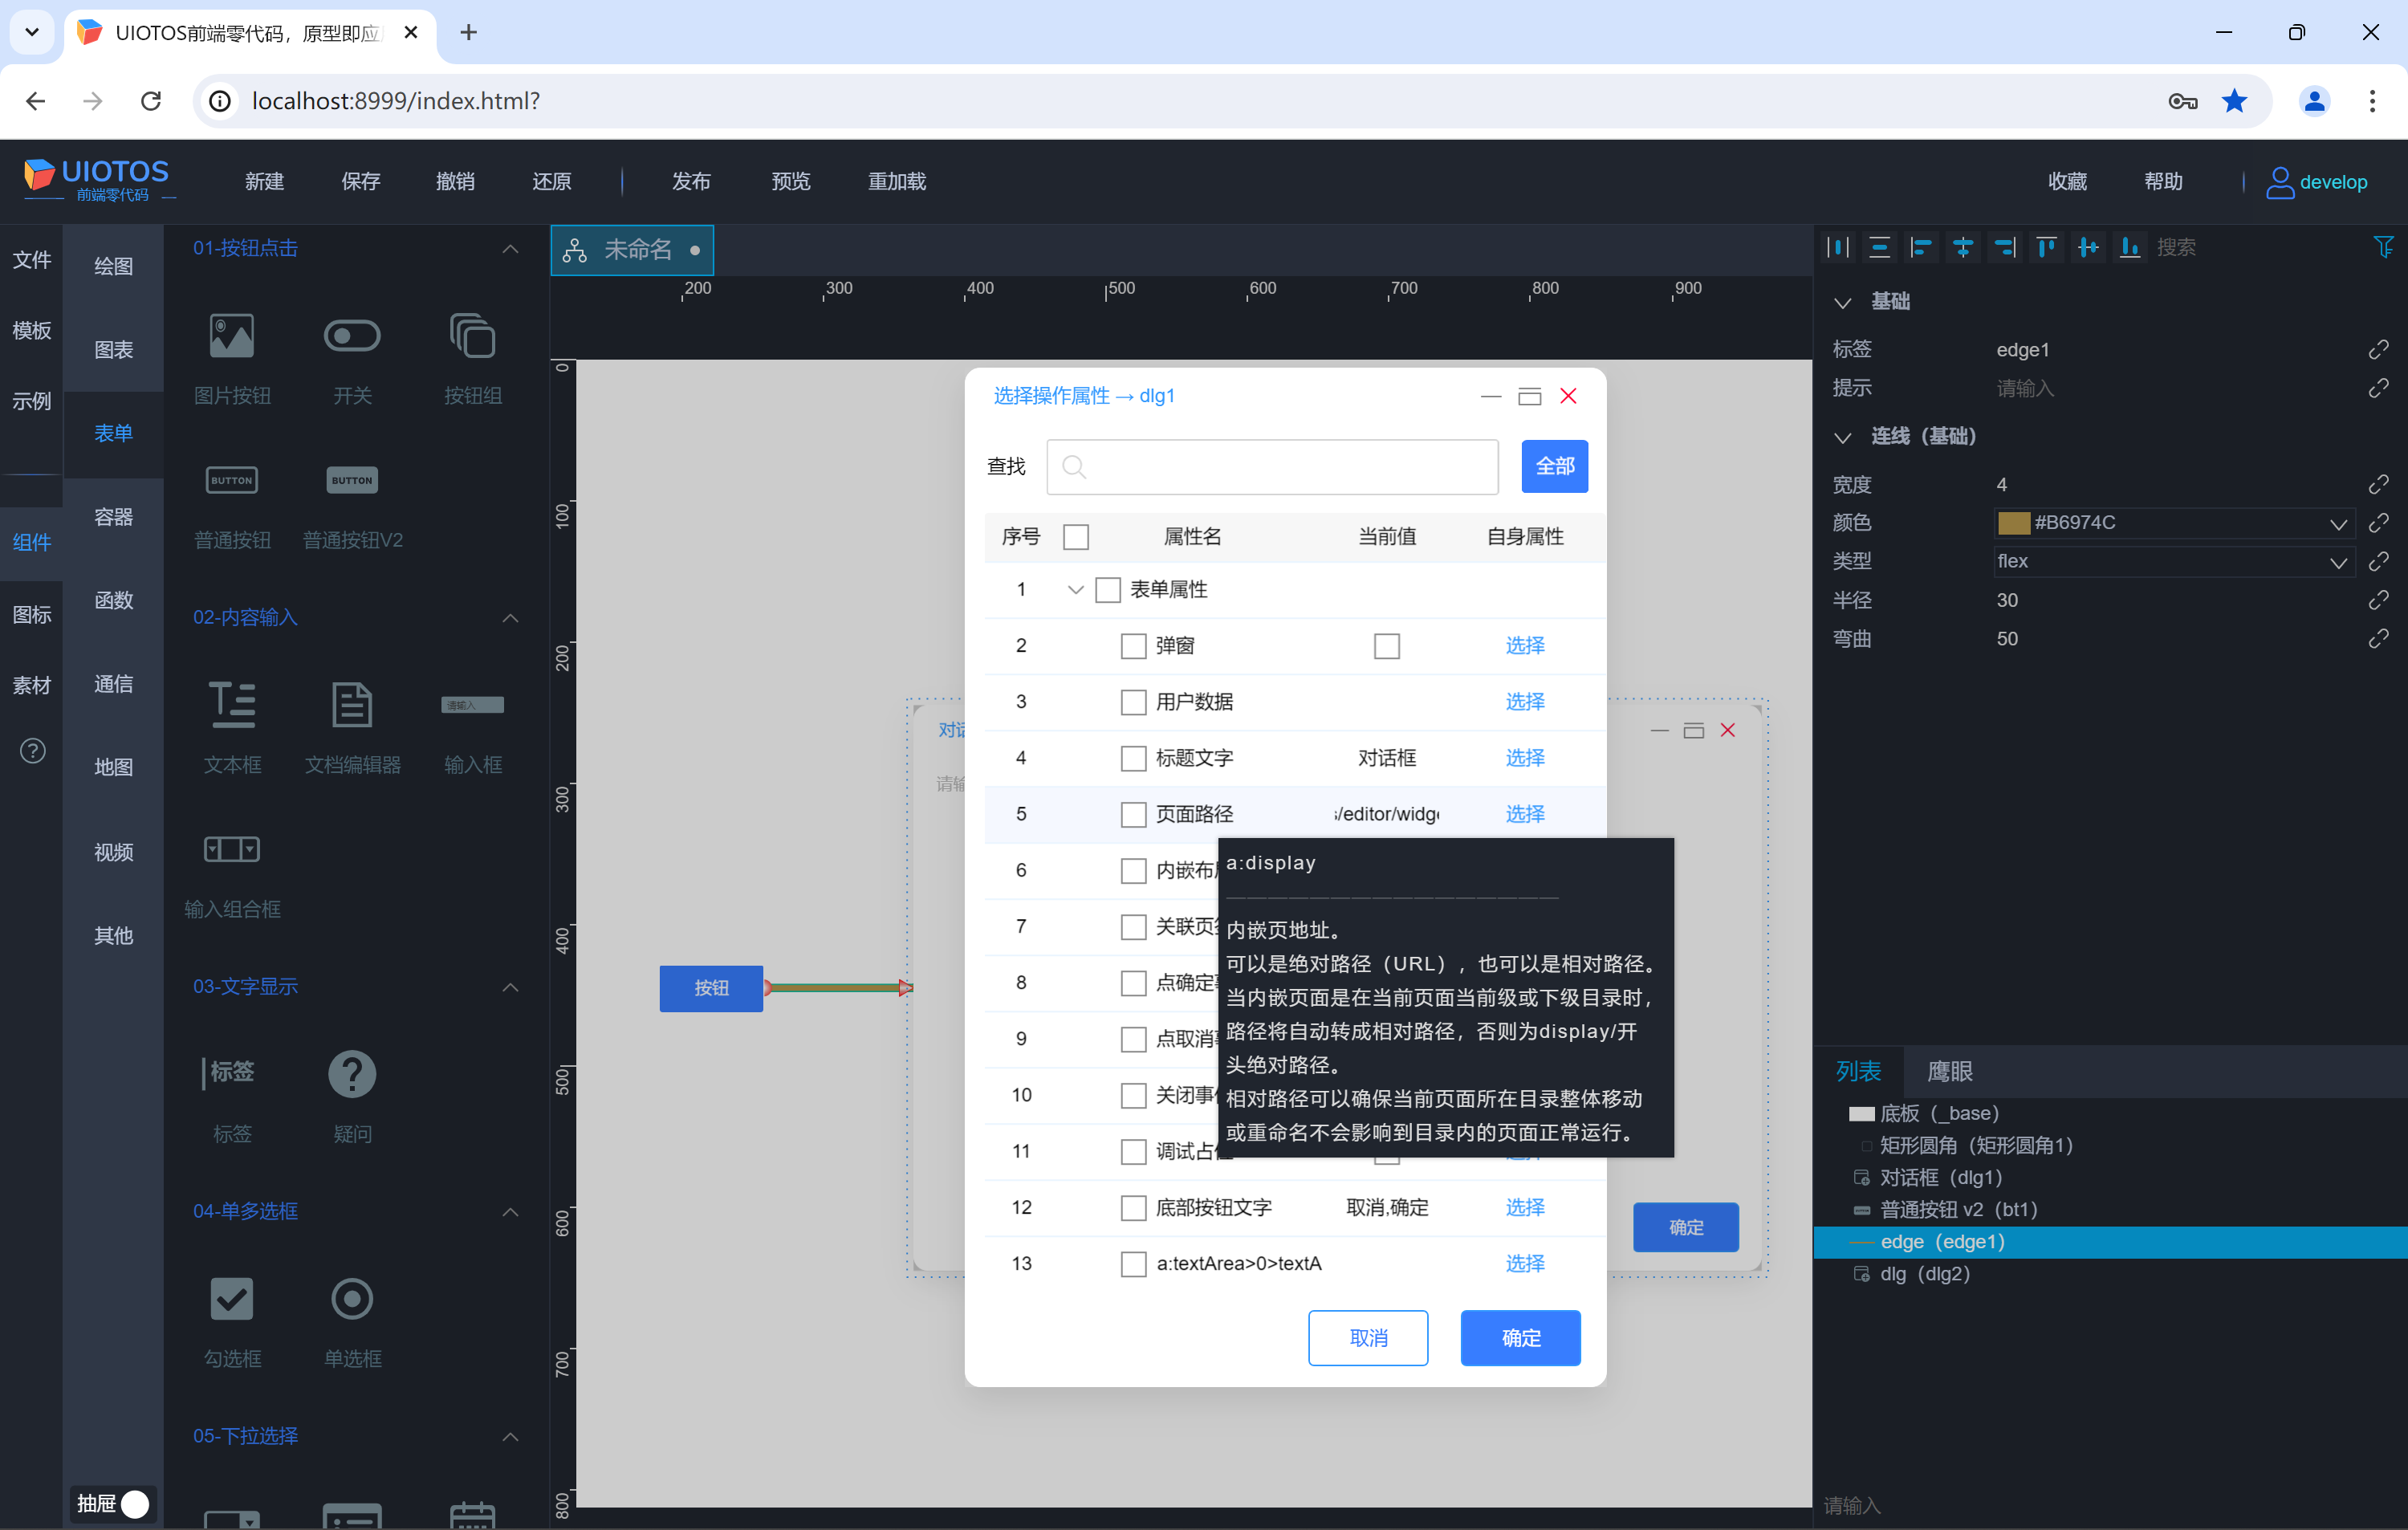The width and height of the screenshot is (2408, 1530).
Task: Open the 发布 publish menu item
Action: (690, 181)
